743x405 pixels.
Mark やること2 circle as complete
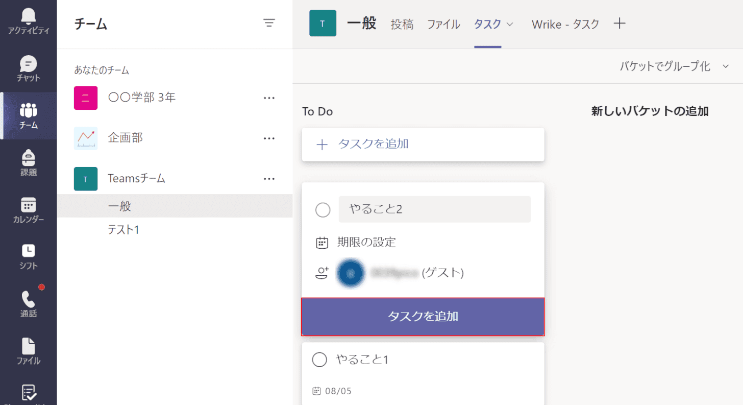[323, 210]
